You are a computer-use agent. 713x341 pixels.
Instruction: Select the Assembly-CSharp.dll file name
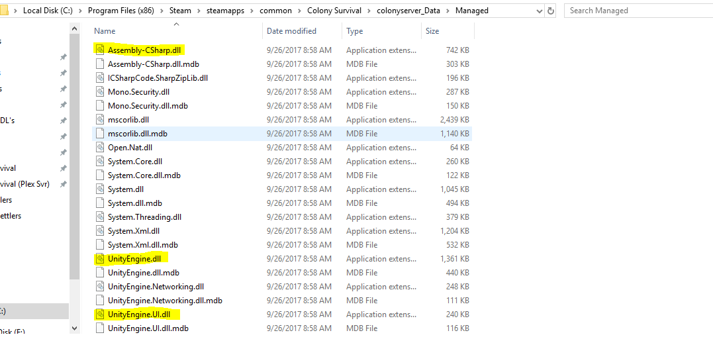(x=144, y=50)
